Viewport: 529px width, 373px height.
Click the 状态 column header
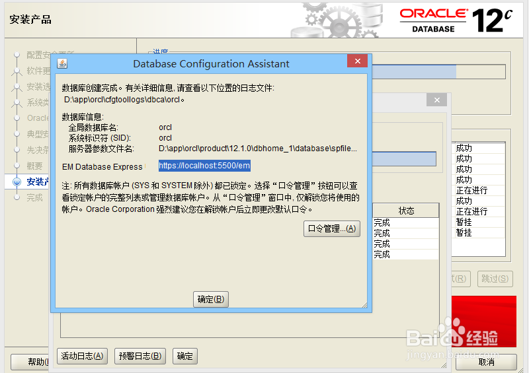tap(406, 211)
